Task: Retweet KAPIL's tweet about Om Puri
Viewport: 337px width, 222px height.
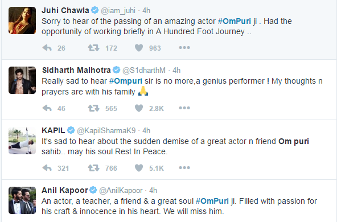Action: [94, 167]
